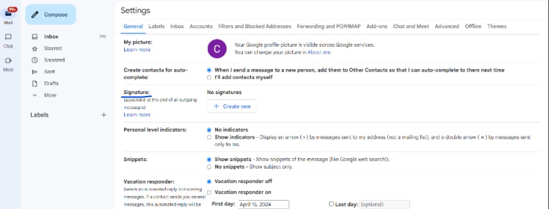Open the Chat icon in left rail
This screenshot has height=209, width=549.
tap(8, 37)
